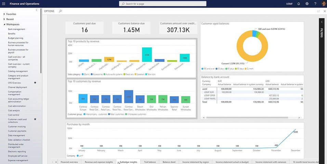The height and width of the screenshot is (164, 327).
Task: Select the USMF EUR table row
Action: tap(252, 92)
